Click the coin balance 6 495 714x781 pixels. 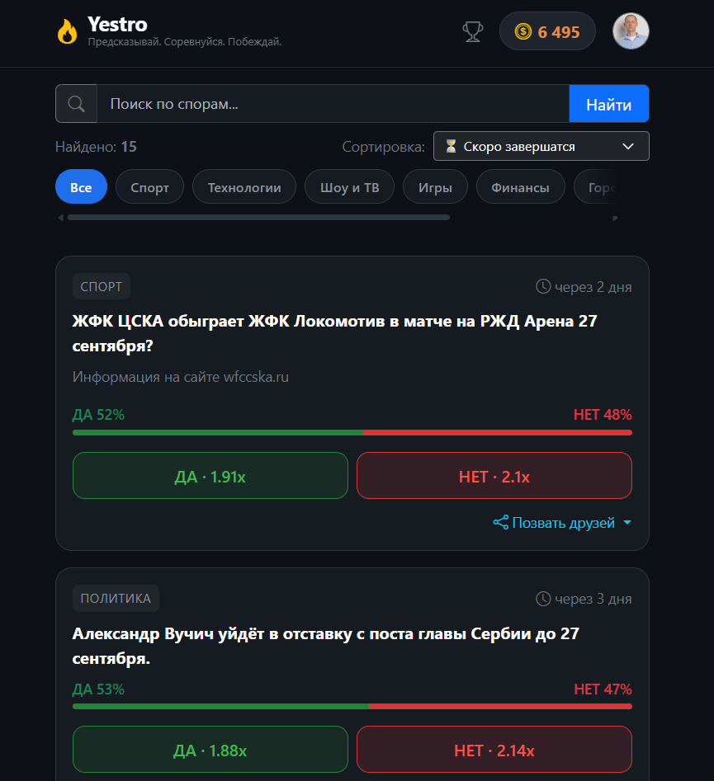click(547, 31)
